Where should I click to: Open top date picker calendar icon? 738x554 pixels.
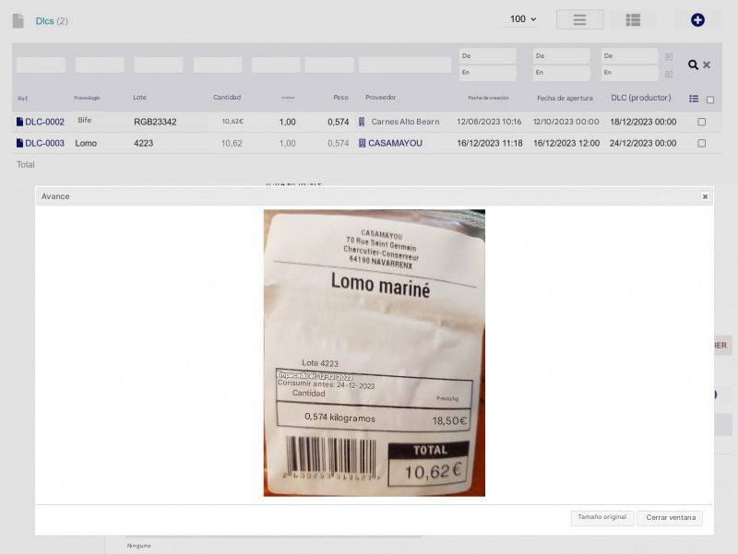click(x=668, y=56)
